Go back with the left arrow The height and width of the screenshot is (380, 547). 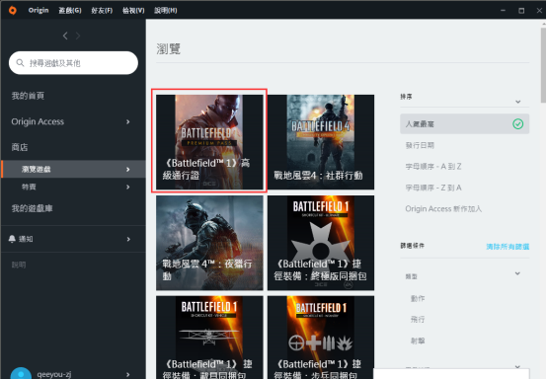coord(65,36)
